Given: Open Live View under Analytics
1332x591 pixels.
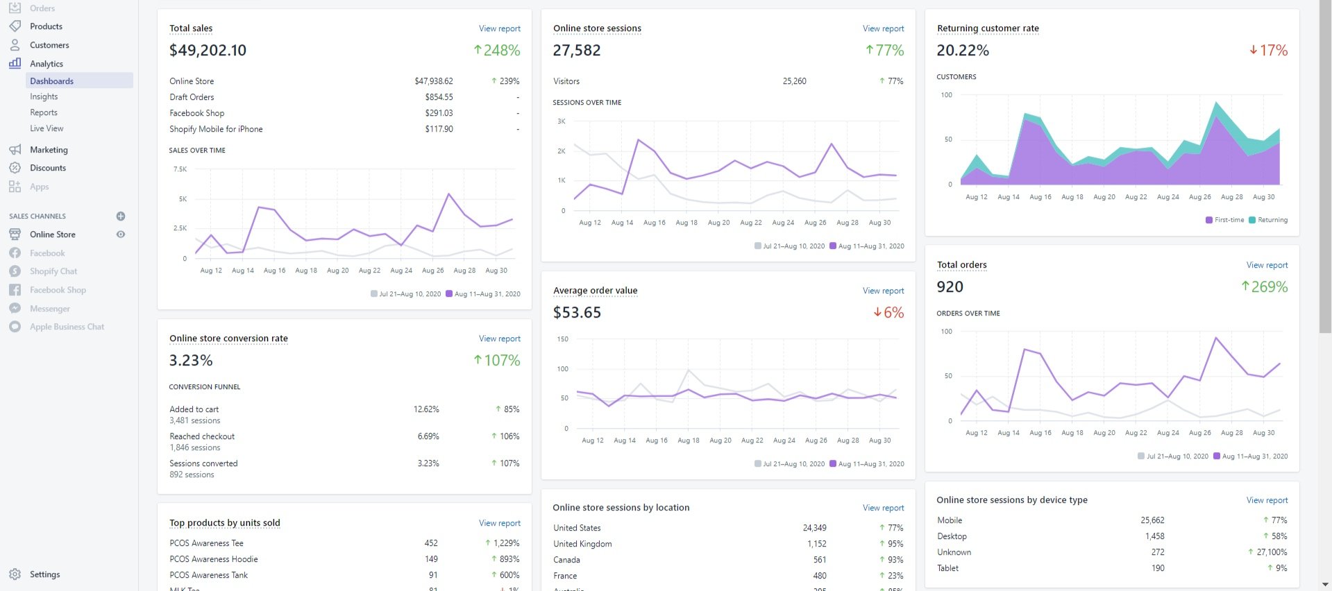Looking at the screenshot, I should point(47,128).
